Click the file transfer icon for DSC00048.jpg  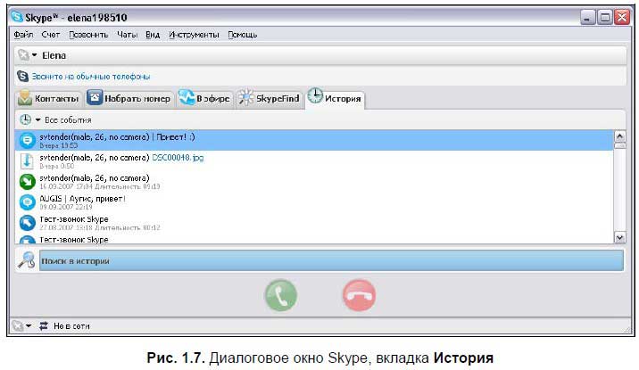pyautogui.click(x=28, y=161)
